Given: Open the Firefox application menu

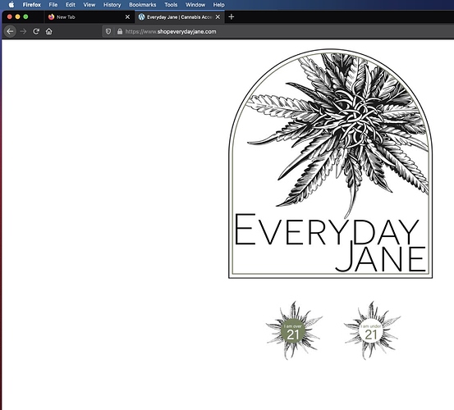Looking at the screenshot, I should tap(32, 5).
